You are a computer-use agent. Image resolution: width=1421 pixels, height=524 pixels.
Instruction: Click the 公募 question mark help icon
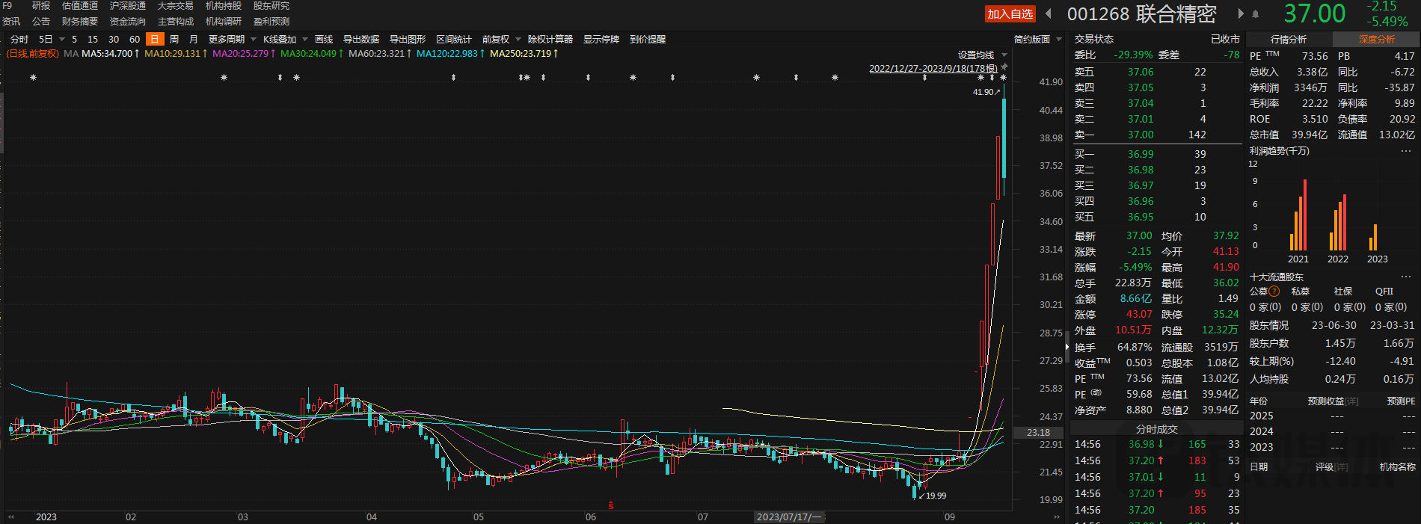click(1274, 292)
